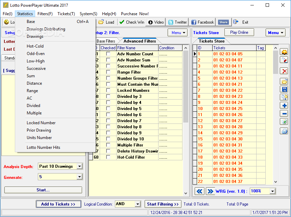Click the Start Filtering >> button

pyautogui.click(x=163, y=204)
